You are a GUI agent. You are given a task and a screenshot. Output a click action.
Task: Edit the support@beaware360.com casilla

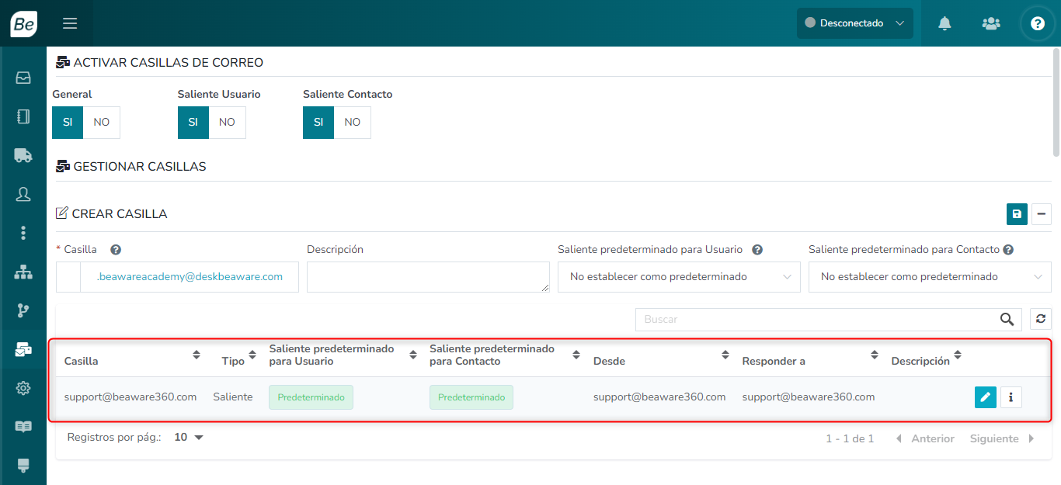point(985,397)
